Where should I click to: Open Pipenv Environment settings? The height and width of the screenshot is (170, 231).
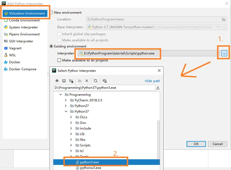(25, 34)
